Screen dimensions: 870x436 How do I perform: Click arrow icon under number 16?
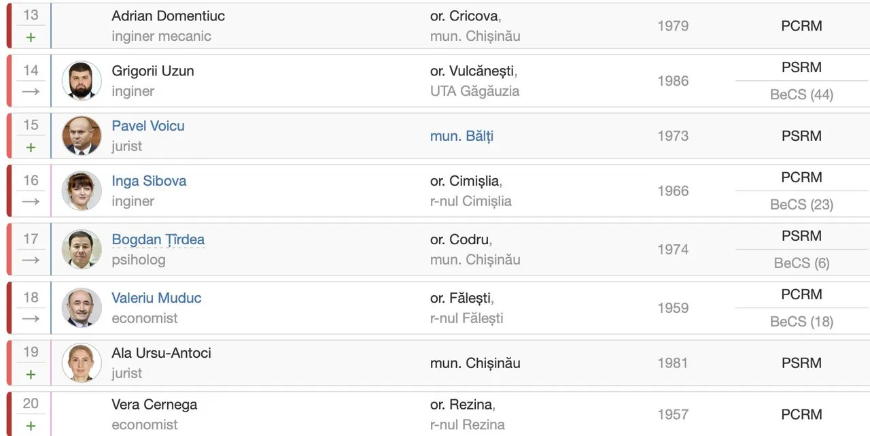pos(31,202)
